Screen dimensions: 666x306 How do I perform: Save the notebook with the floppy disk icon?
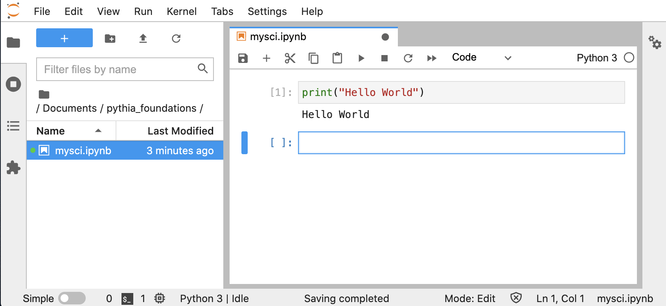tap(243, 58)
